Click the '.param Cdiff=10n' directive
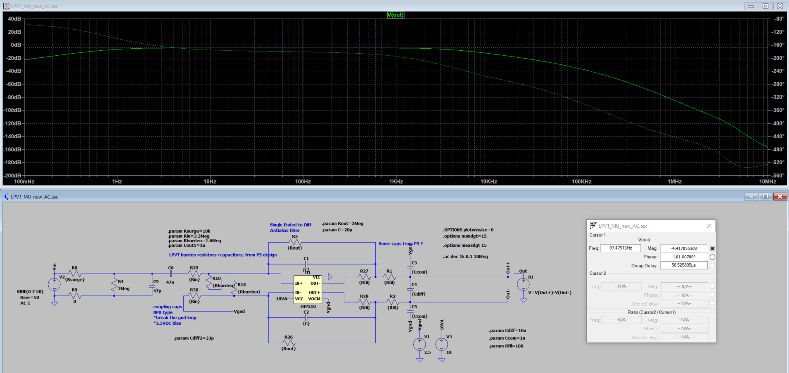 tap(507, 331)
